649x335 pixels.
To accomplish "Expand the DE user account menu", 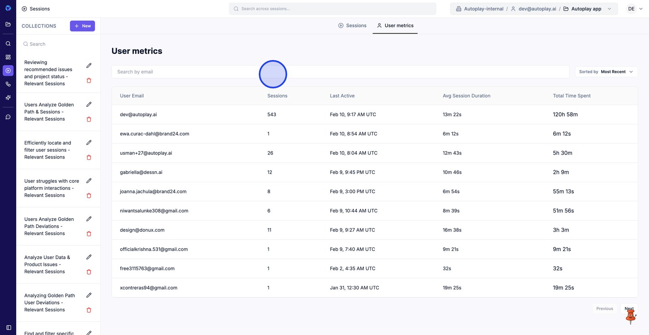I will 635,9.
